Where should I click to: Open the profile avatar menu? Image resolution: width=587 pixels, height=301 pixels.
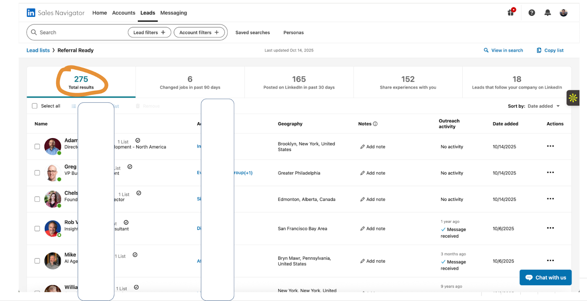click(x=564, y=13)
